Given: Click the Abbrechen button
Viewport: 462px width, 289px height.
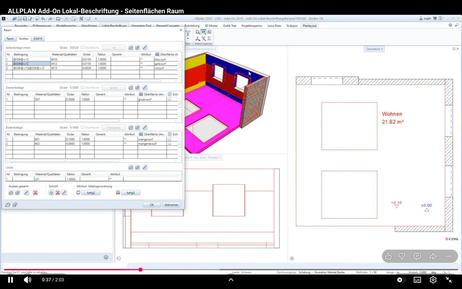Looking at the screenshot, I should pos(171,205).
